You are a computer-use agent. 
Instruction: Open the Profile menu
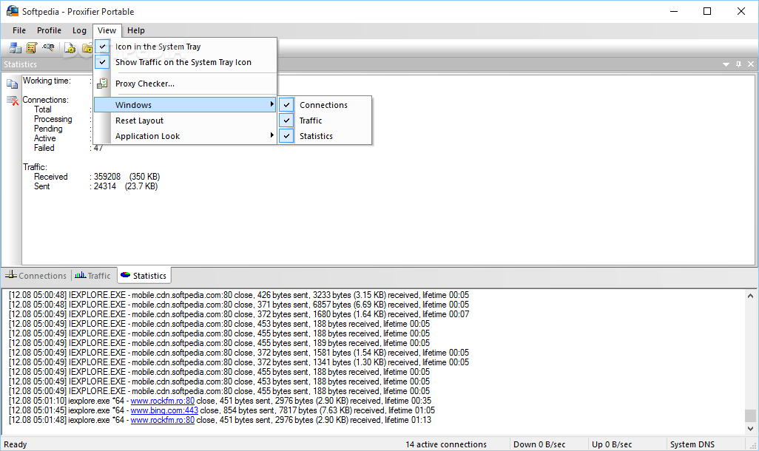(x=49, y=30)
